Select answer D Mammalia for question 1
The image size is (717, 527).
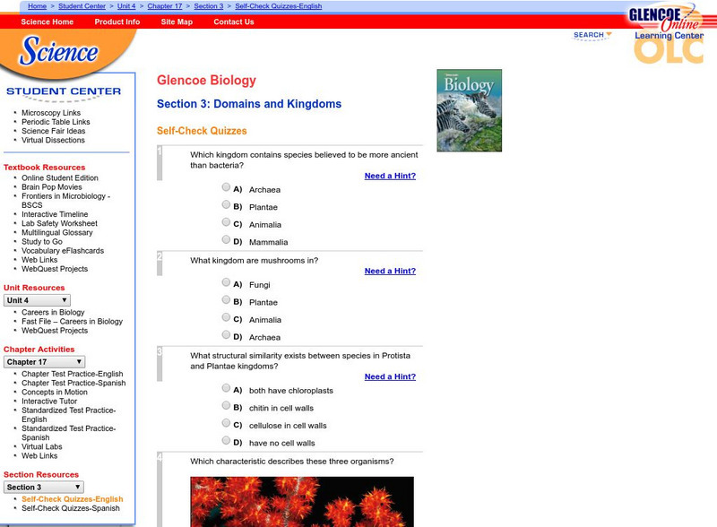pyautogui.click(x=226, y=239)
